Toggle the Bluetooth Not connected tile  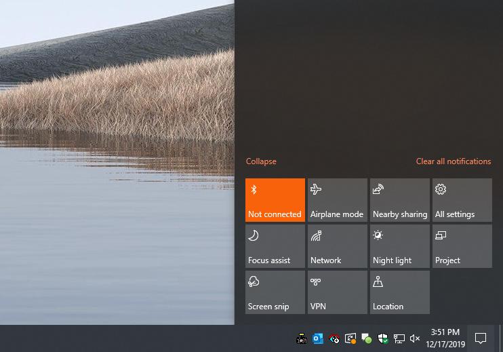pyautogui.click(x=275, y=200)
